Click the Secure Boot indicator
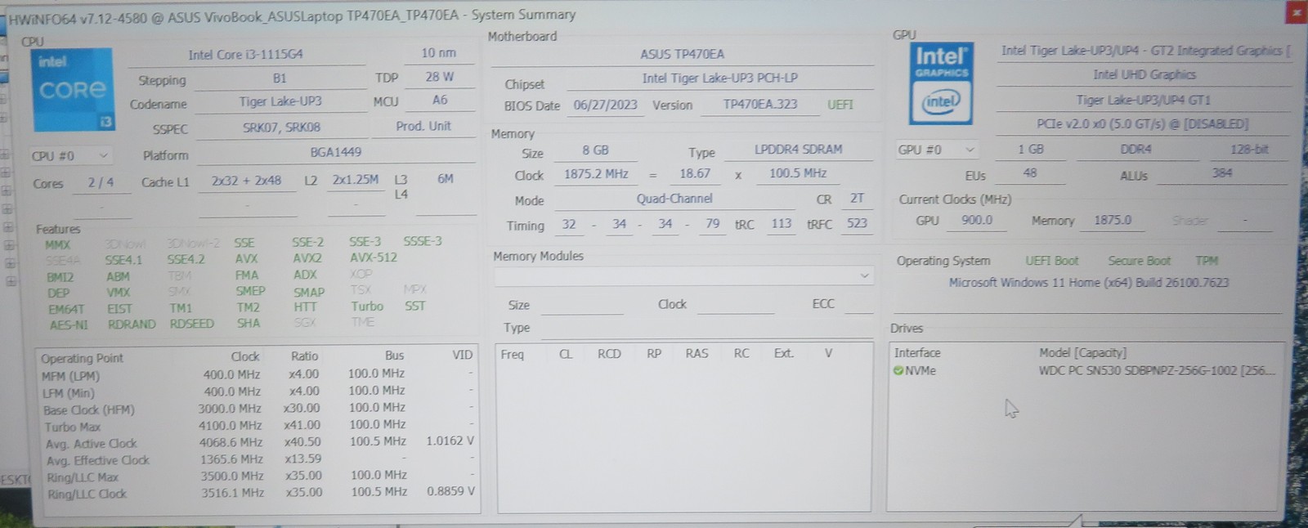Viewport: 1308px width, 528px height. (x=1139, y=262)
